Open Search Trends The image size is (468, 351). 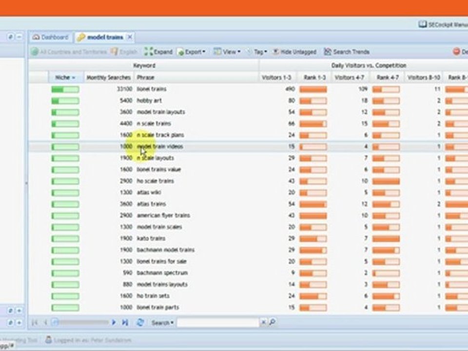click(x=347, y=52)
